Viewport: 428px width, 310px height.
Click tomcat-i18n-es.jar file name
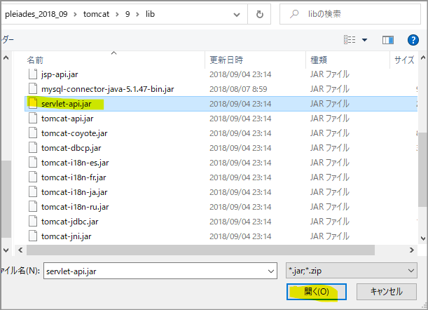coord(75,163)
